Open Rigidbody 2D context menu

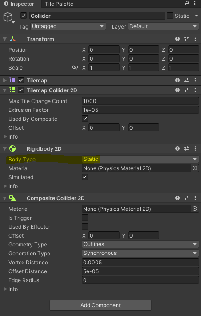[195, 148]
